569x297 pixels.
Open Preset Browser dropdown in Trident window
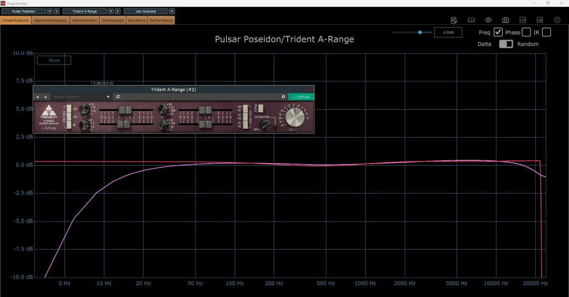click(82, 97)
